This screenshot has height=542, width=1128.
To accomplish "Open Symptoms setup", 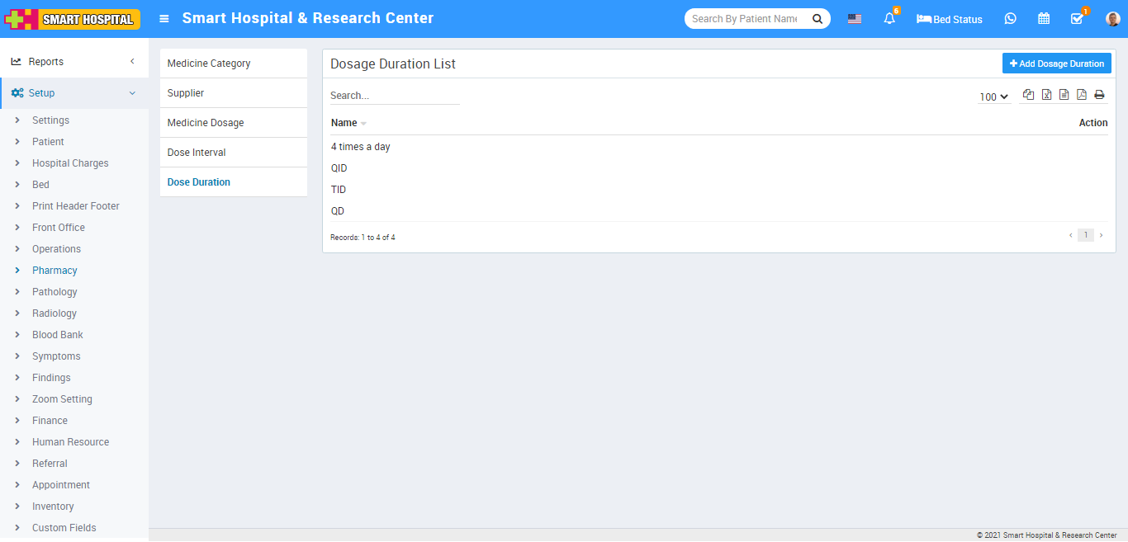I will click(x=56, y=356).
